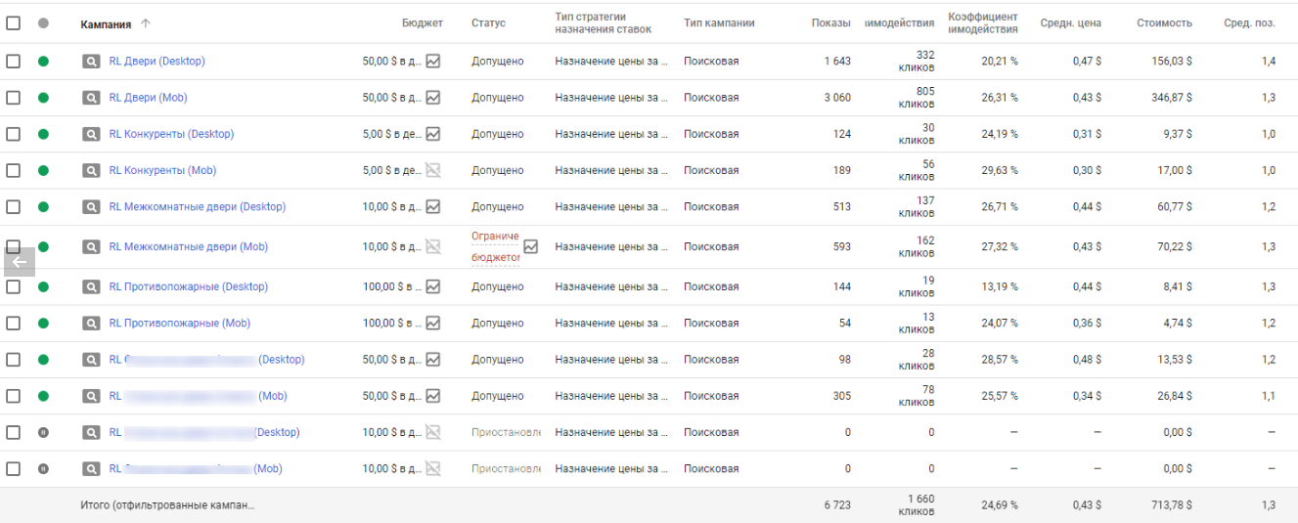The width and height of the screenshot is (1298, 523).
Task: Open status dot menu for RL Межкомнатные двери (Desktop)
Action: click(43, 207)
